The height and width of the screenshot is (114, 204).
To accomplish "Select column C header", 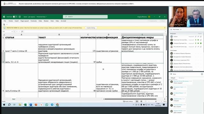I will pos(88,35).
